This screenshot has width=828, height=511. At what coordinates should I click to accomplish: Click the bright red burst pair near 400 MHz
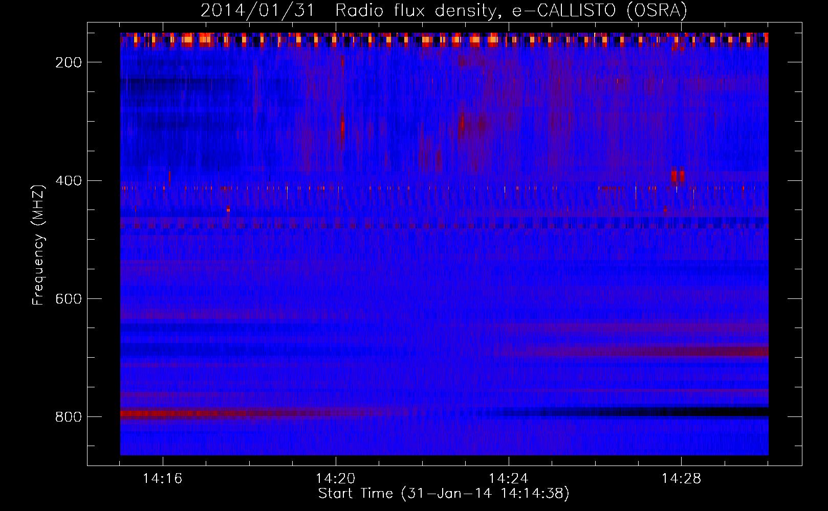click(x=678, y=175)
